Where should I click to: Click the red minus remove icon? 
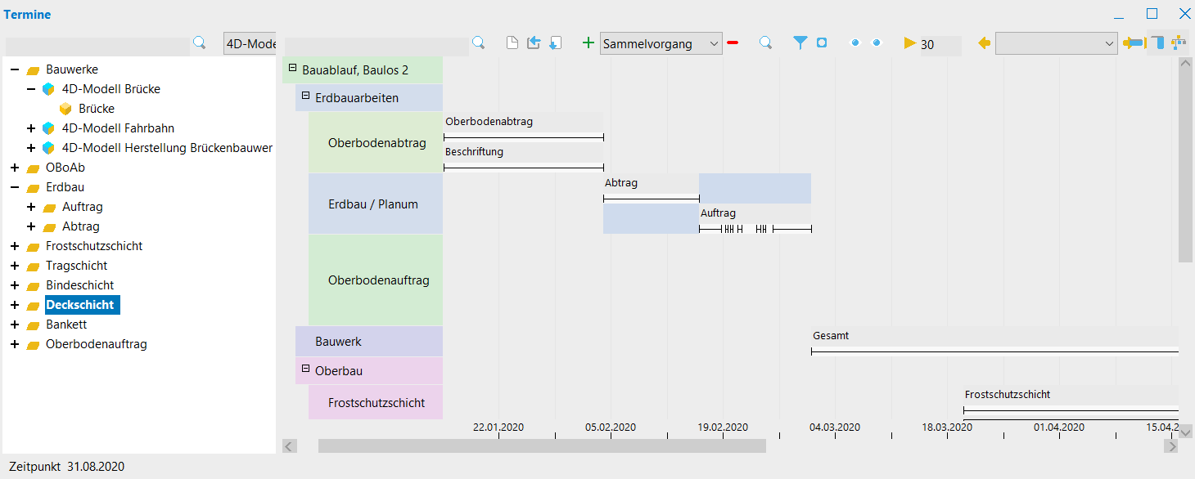coord(733,43)
